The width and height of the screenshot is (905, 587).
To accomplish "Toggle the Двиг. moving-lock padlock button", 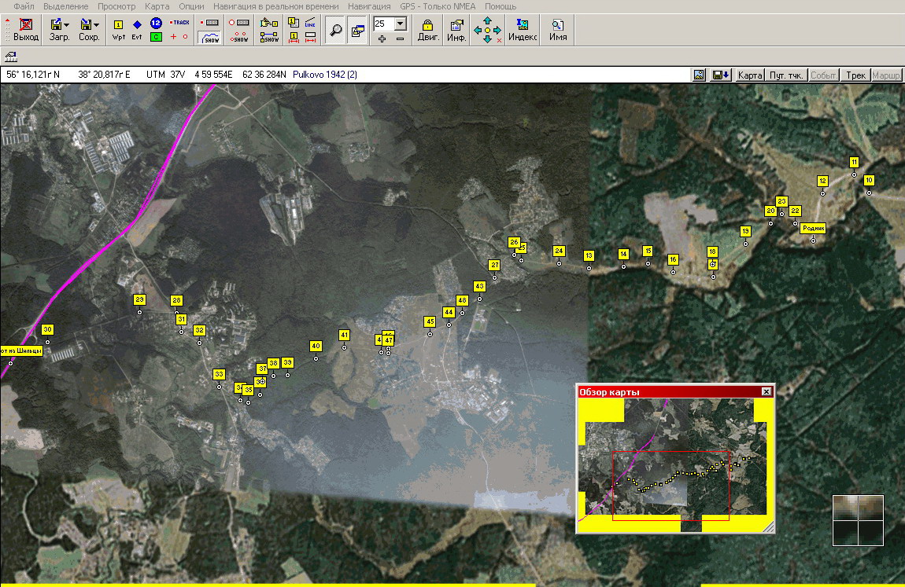I will (x=428, y=30).
